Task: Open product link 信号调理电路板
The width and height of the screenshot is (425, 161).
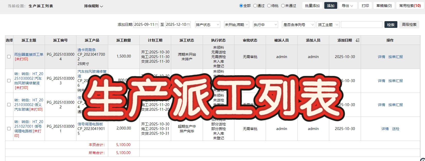Action: point(90,124)
